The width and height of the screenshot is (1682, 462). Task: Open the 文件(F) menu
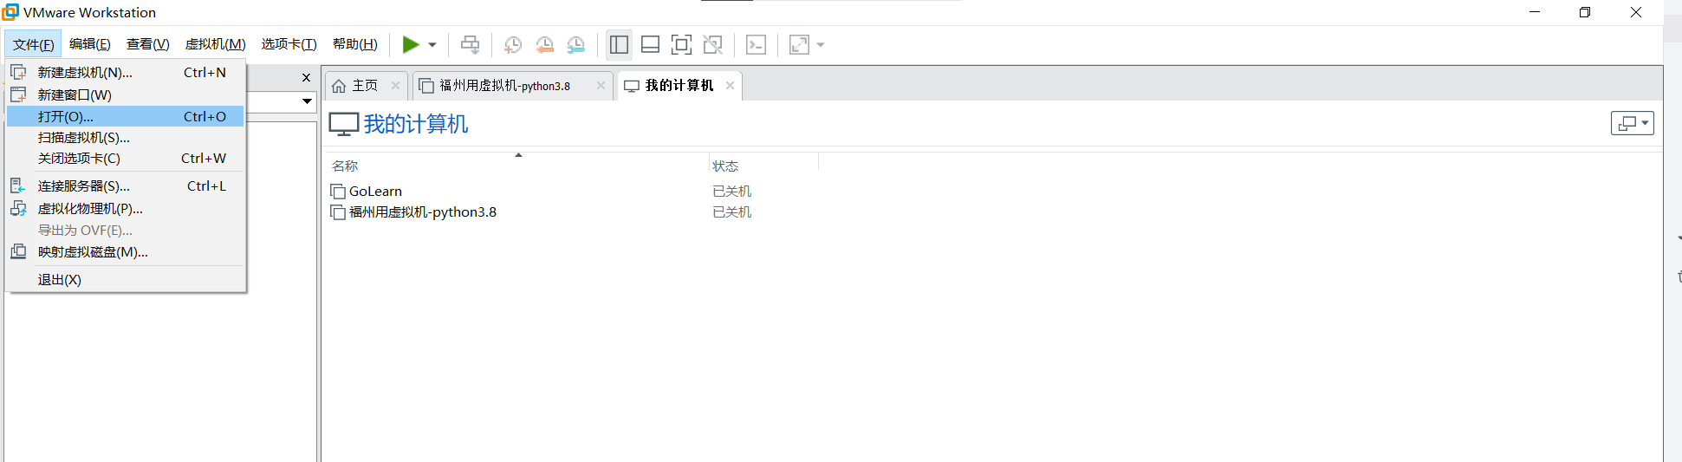click(x=33, y=44)
